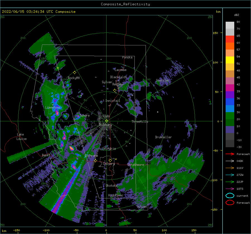Click the yellow V marker northeast of Calgary
Image resolution: width=251 pixels, height=234 pixels.
pos(116,159)
